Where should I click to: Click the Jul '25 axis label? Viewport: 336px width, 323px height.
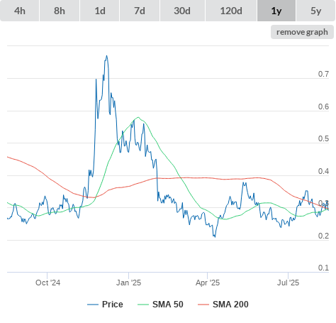coord(288,283)
